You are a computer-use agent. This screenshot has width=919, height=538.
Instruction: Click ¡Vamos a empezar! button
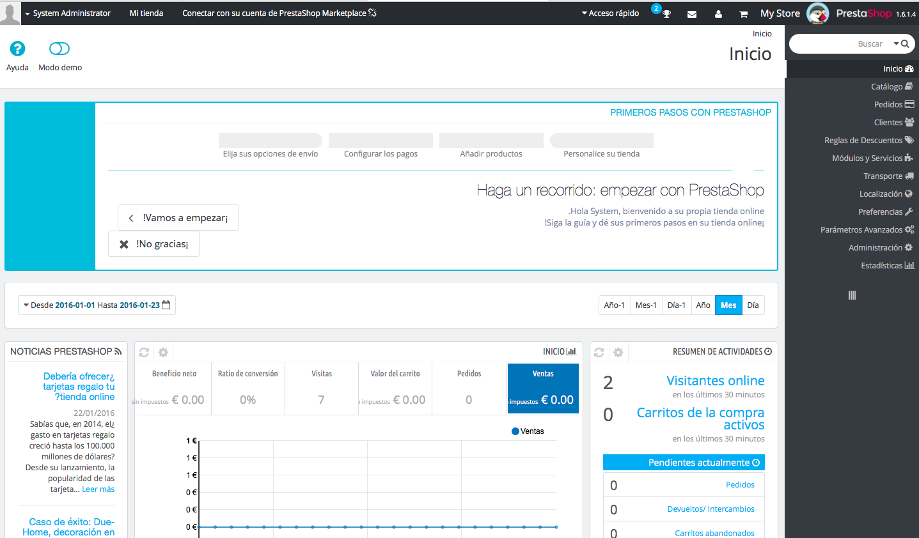pyautogui.click(x=178, y=218)
